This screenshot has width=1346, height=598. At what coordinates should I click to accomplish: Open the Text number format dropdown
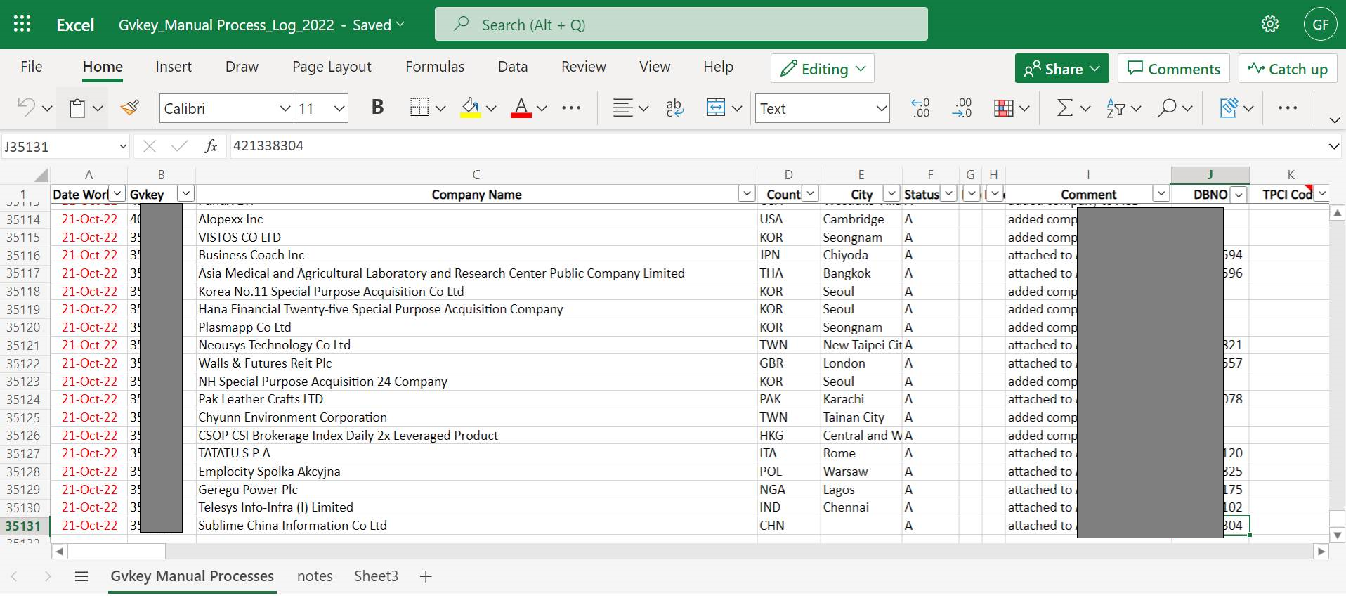881,109
